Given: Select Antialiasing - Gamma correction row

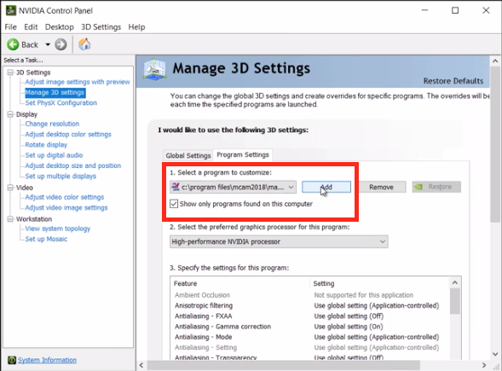Looking at the screenshot, I should click(310, 327).
